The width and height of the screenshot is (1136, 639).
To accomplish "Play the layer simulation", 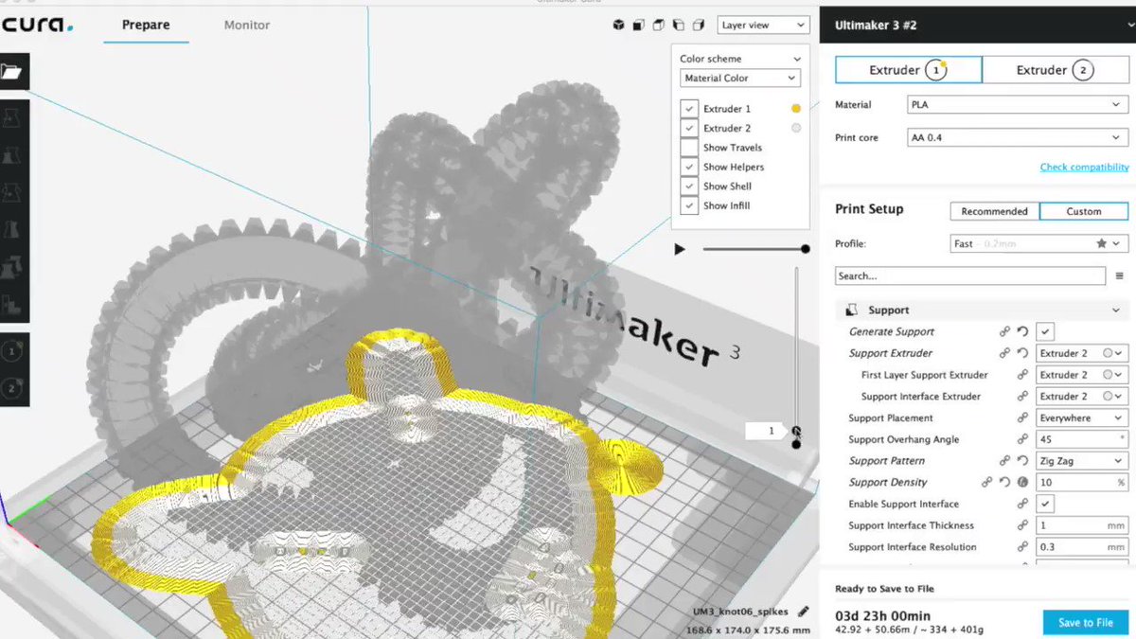I will point(679,249).
